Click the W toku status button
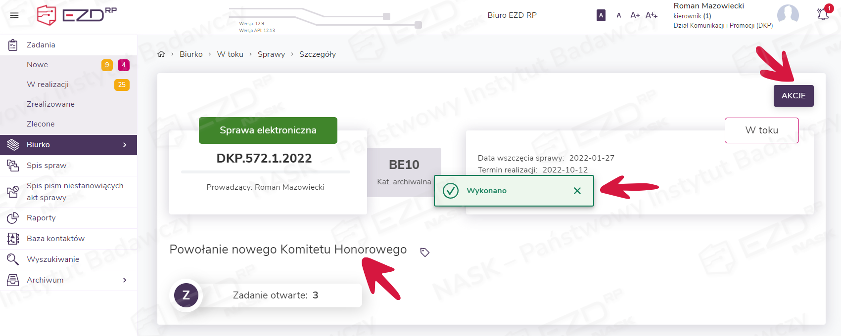Screen dimensions: 841x336 coord(761,130)
